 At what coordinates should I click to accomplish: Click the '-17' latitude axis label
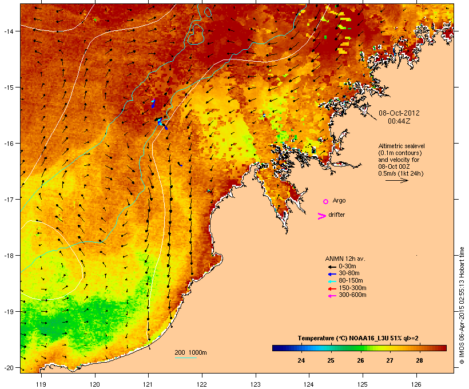point(8,199)
